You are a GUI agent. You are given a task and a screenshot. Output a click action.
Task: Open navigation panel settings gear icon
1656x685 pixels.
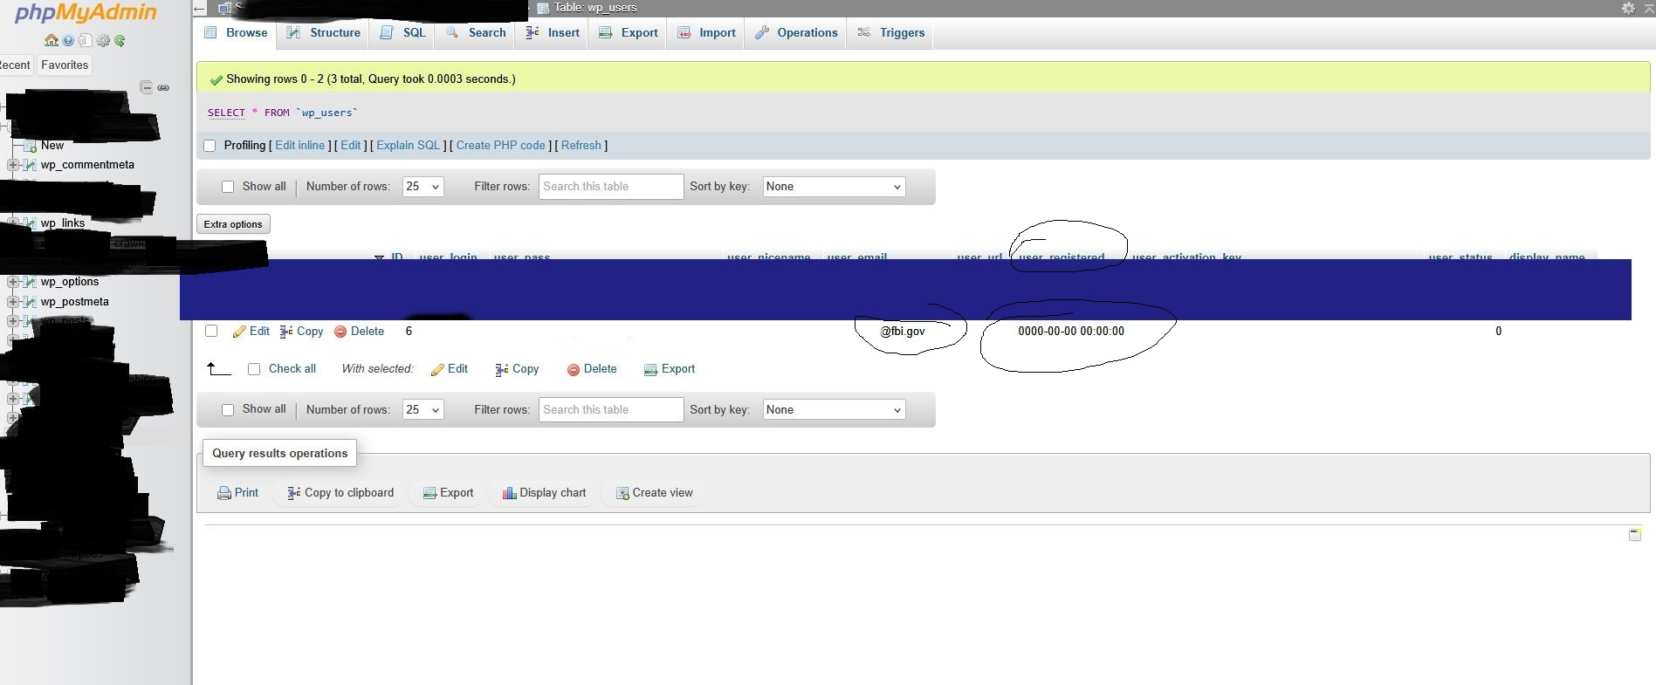pos(103,40)
